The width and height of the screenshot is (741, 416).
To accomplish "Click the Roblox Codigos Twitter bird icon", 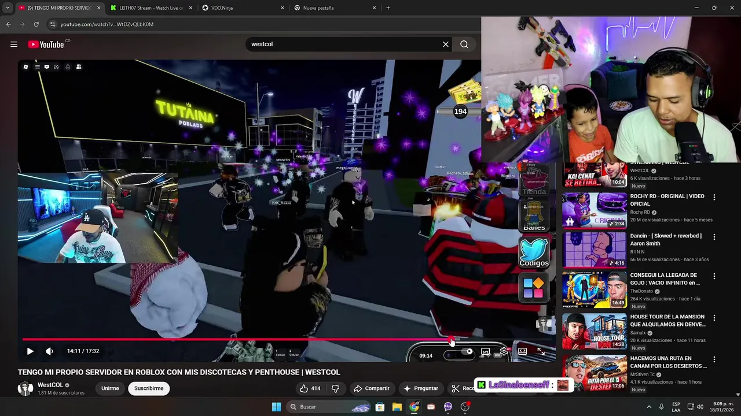I will tap(534, 252).
